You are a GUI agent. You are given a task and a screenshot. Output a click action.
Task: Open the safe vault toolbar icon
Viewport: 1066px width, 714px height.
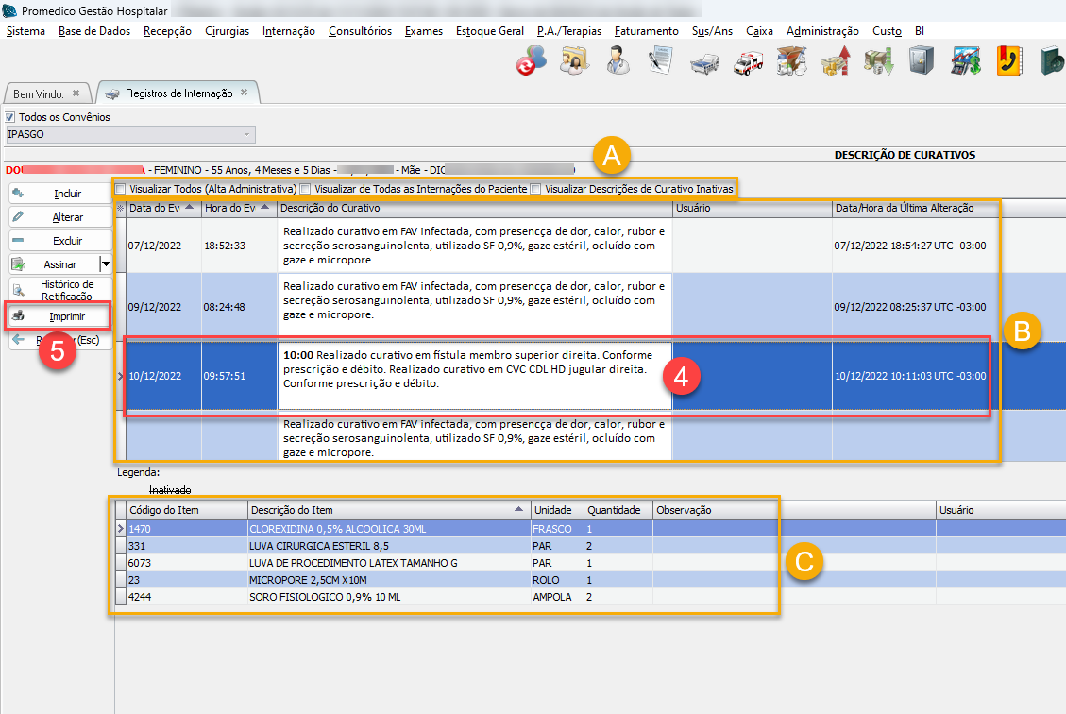tap(922, 61)
